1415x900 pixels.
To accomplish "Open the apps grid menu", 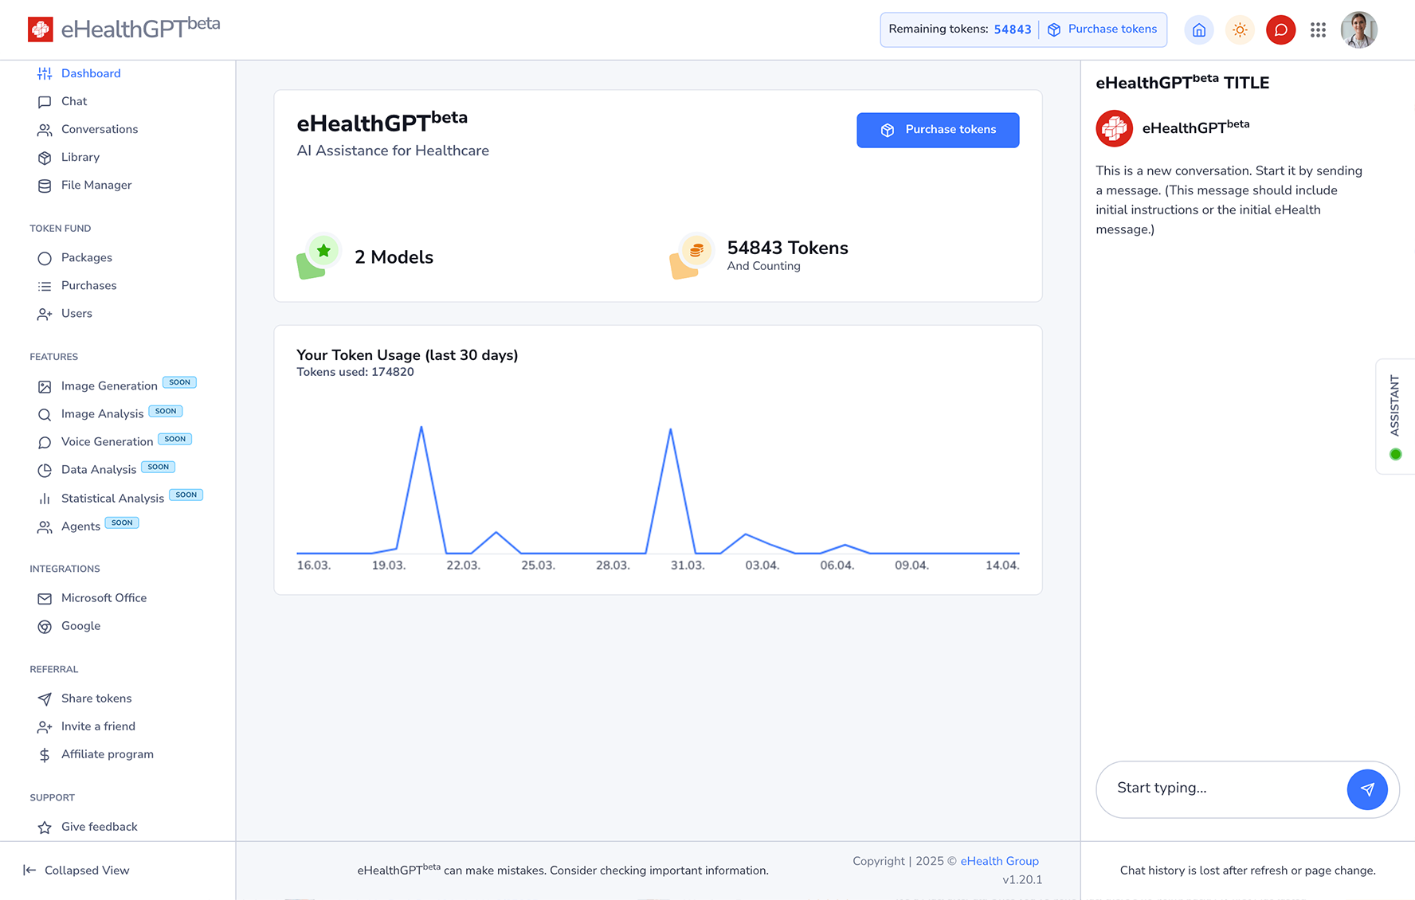I will tap(1318, 30).
